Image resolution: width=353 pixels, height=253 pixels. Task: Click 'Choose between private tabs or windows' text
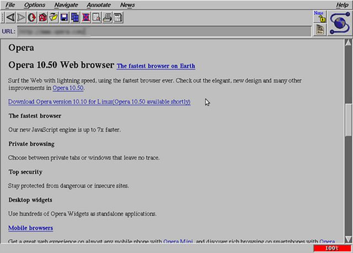tap(84, 158)
